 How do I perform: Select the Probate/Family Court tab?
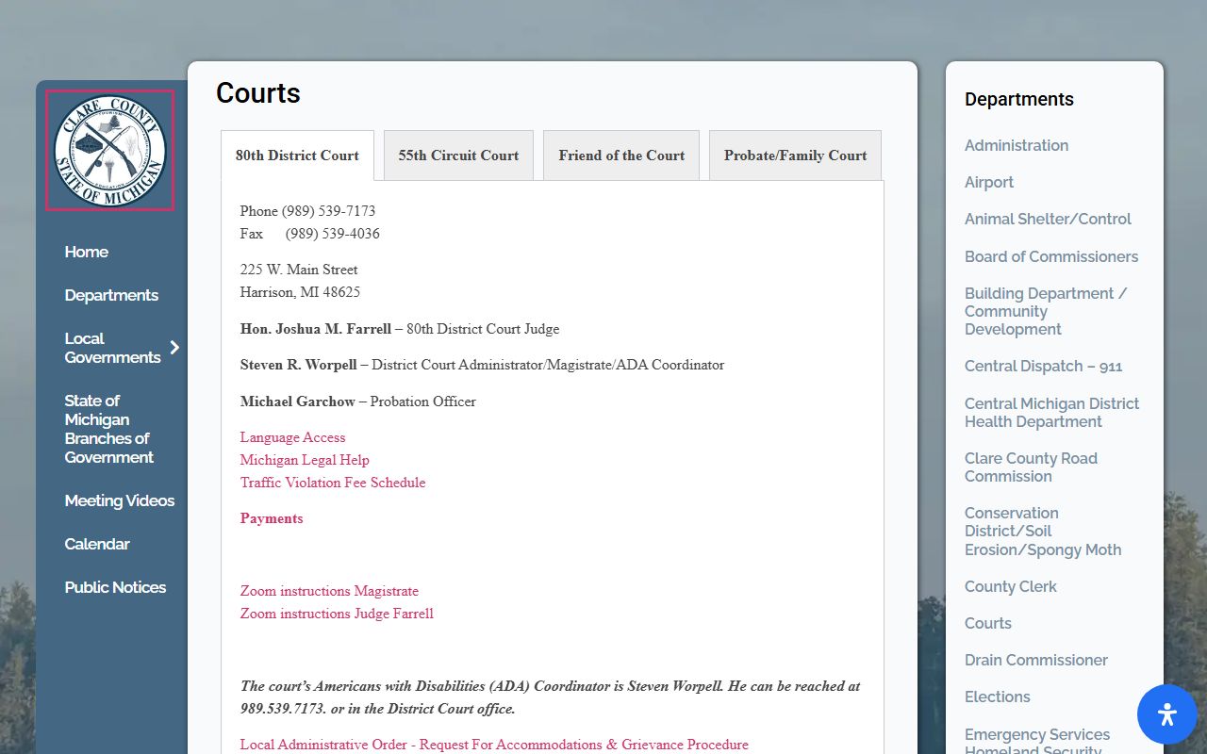pos(795,156)
